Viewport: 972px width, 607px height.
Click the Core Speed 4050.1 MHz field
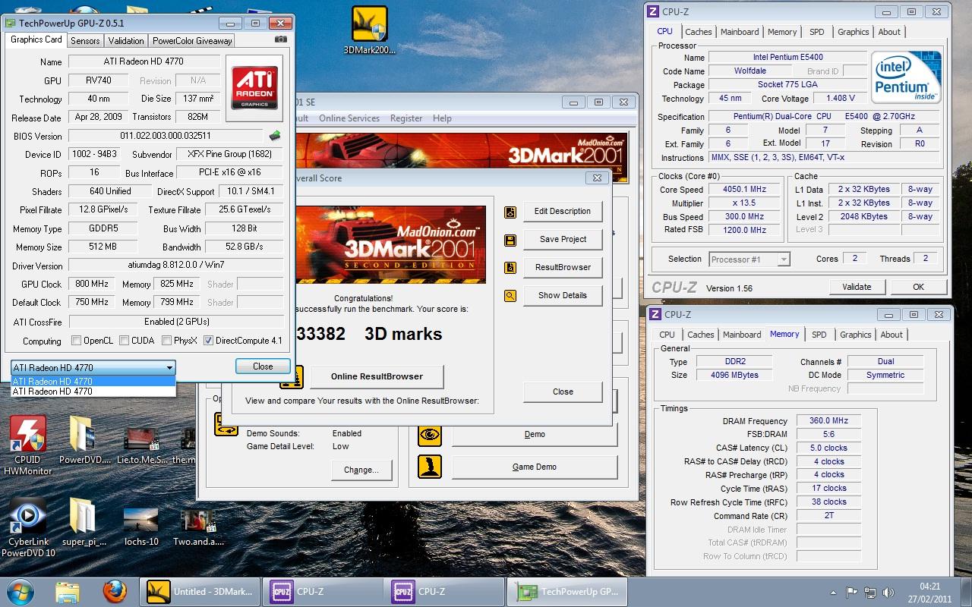click(744, 190)
